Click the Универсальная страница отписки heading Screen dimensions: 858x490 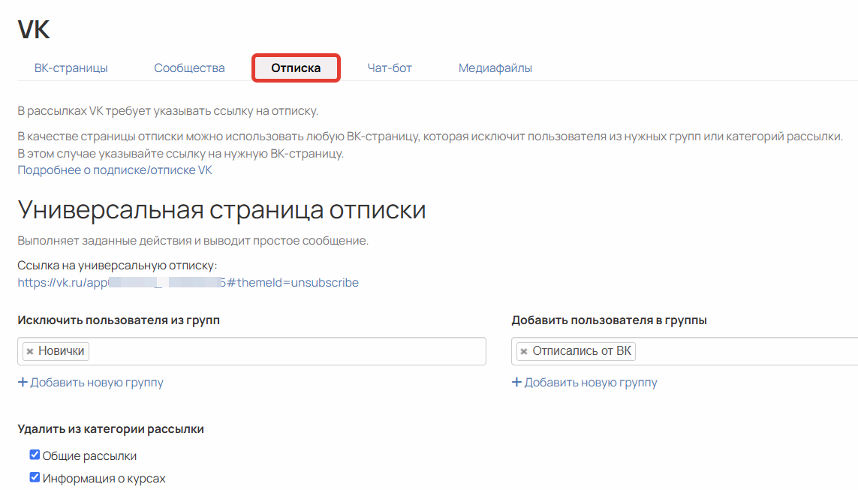[221, 210]
